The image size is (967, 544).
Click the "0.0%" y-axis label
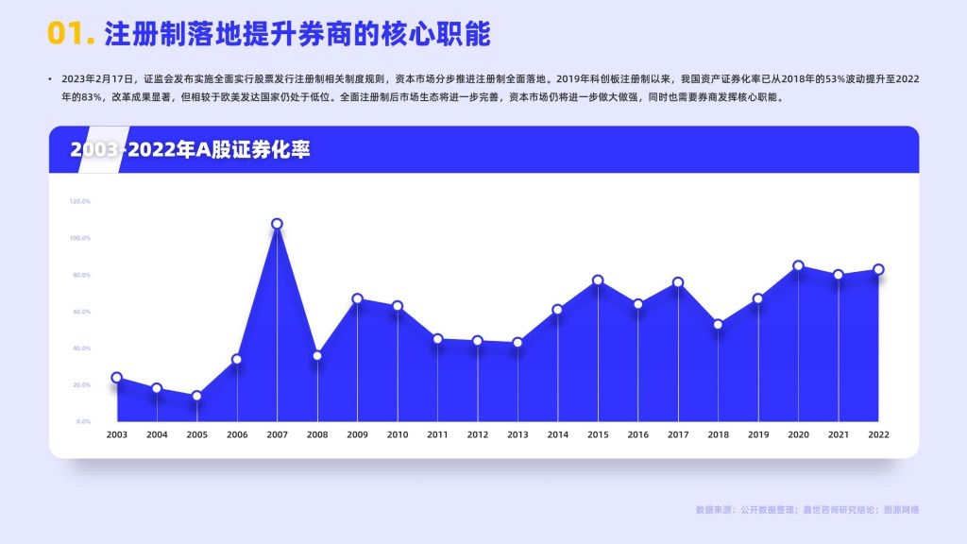click(83, 422)
